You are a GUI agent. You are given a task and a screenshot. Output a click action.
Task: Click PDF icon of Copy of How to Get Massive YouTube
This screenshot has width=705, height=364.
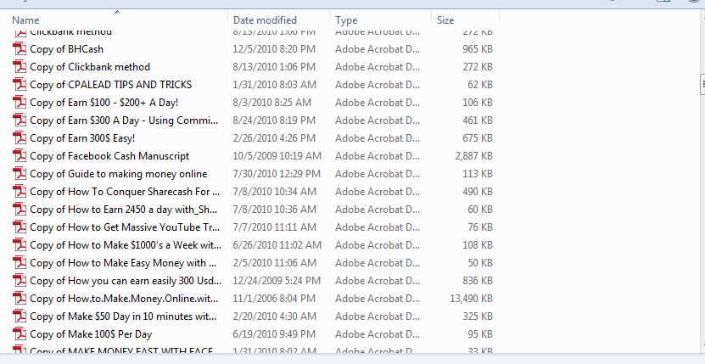tap(20, 227)
